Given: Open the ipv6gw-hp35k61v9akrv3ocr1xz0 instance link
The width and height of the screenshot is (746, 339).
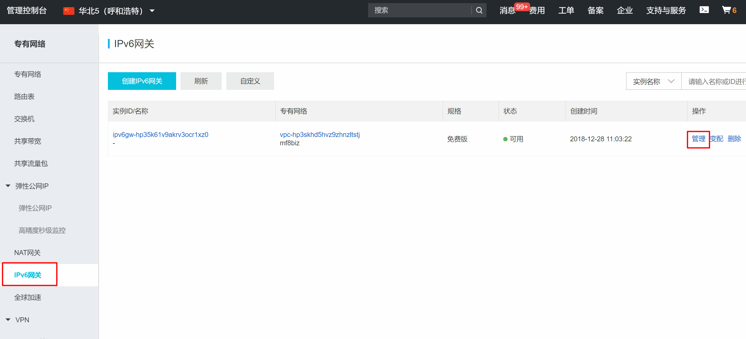Looking at the screenshot, I should (x=160, y=134).
